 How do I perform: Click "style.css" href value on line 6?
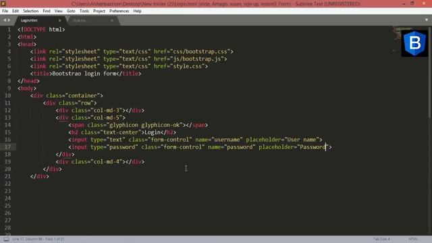point(187,66)
